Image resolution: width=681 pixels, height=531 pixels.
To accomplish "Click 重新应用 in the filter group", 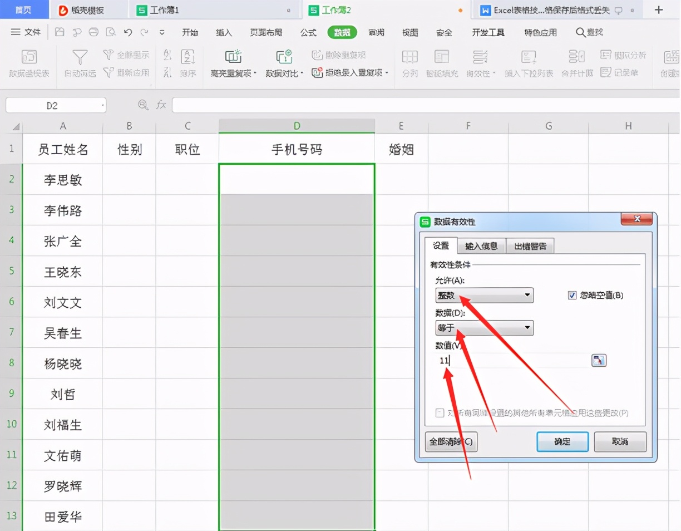I will click(126, 72).
